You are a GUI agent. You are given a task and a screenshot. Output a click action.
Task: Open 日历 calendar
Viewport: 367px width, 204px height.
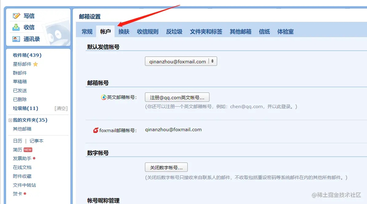click(18, 141)
